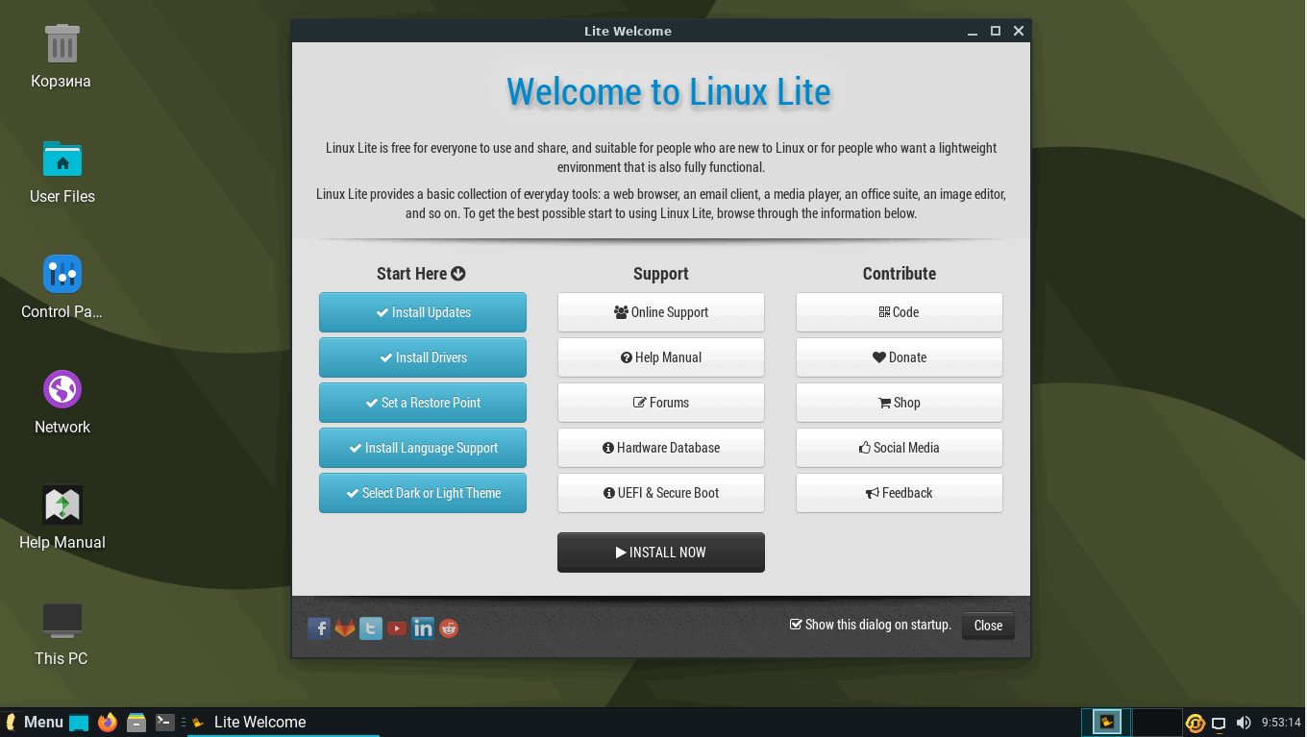The height and width of the screenshot is (737, 1307).
Task: Click the Donate button
Action: click(900, 357)
